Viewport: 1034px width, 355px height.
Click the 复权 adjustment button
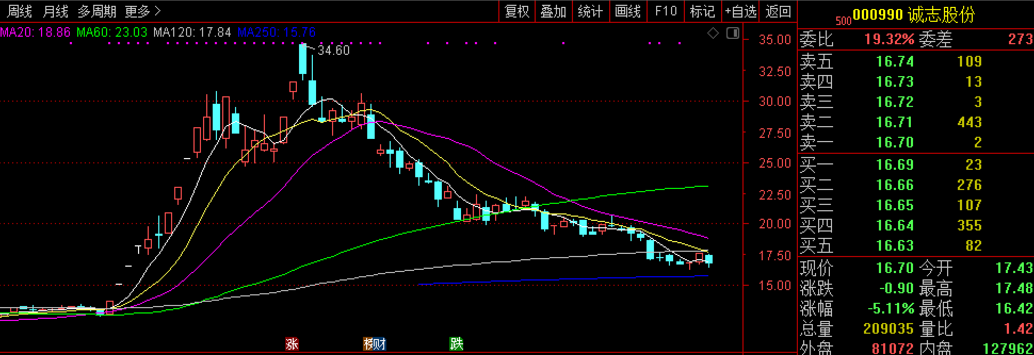pyautogui.click(x=517, y=11)
